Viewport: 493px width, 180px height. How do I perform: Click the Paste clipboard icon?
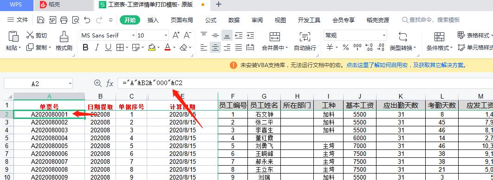click(13, 36)
